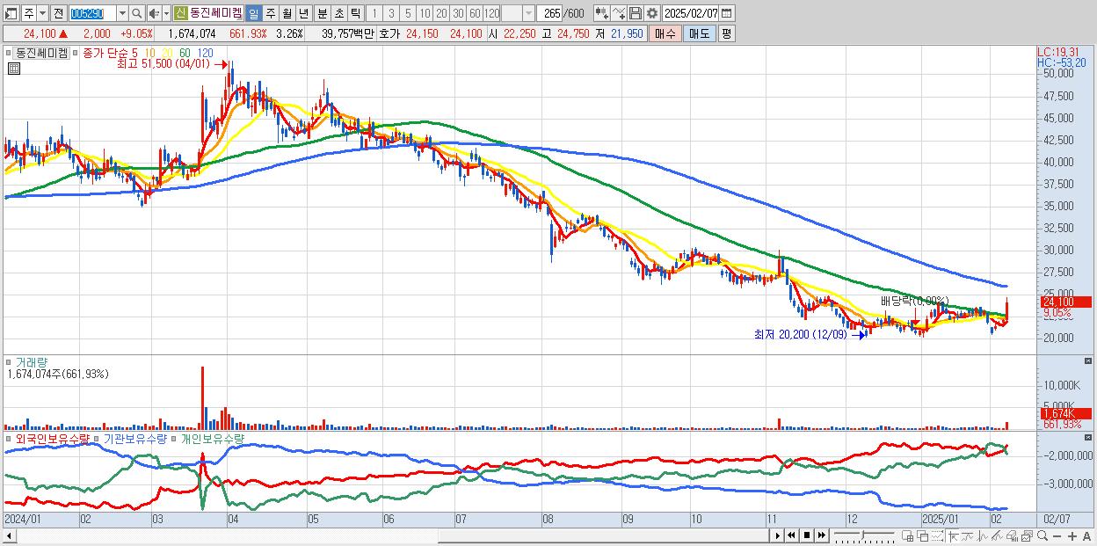
Task: Click the 265 bar count field
Action: pos(549,13)
